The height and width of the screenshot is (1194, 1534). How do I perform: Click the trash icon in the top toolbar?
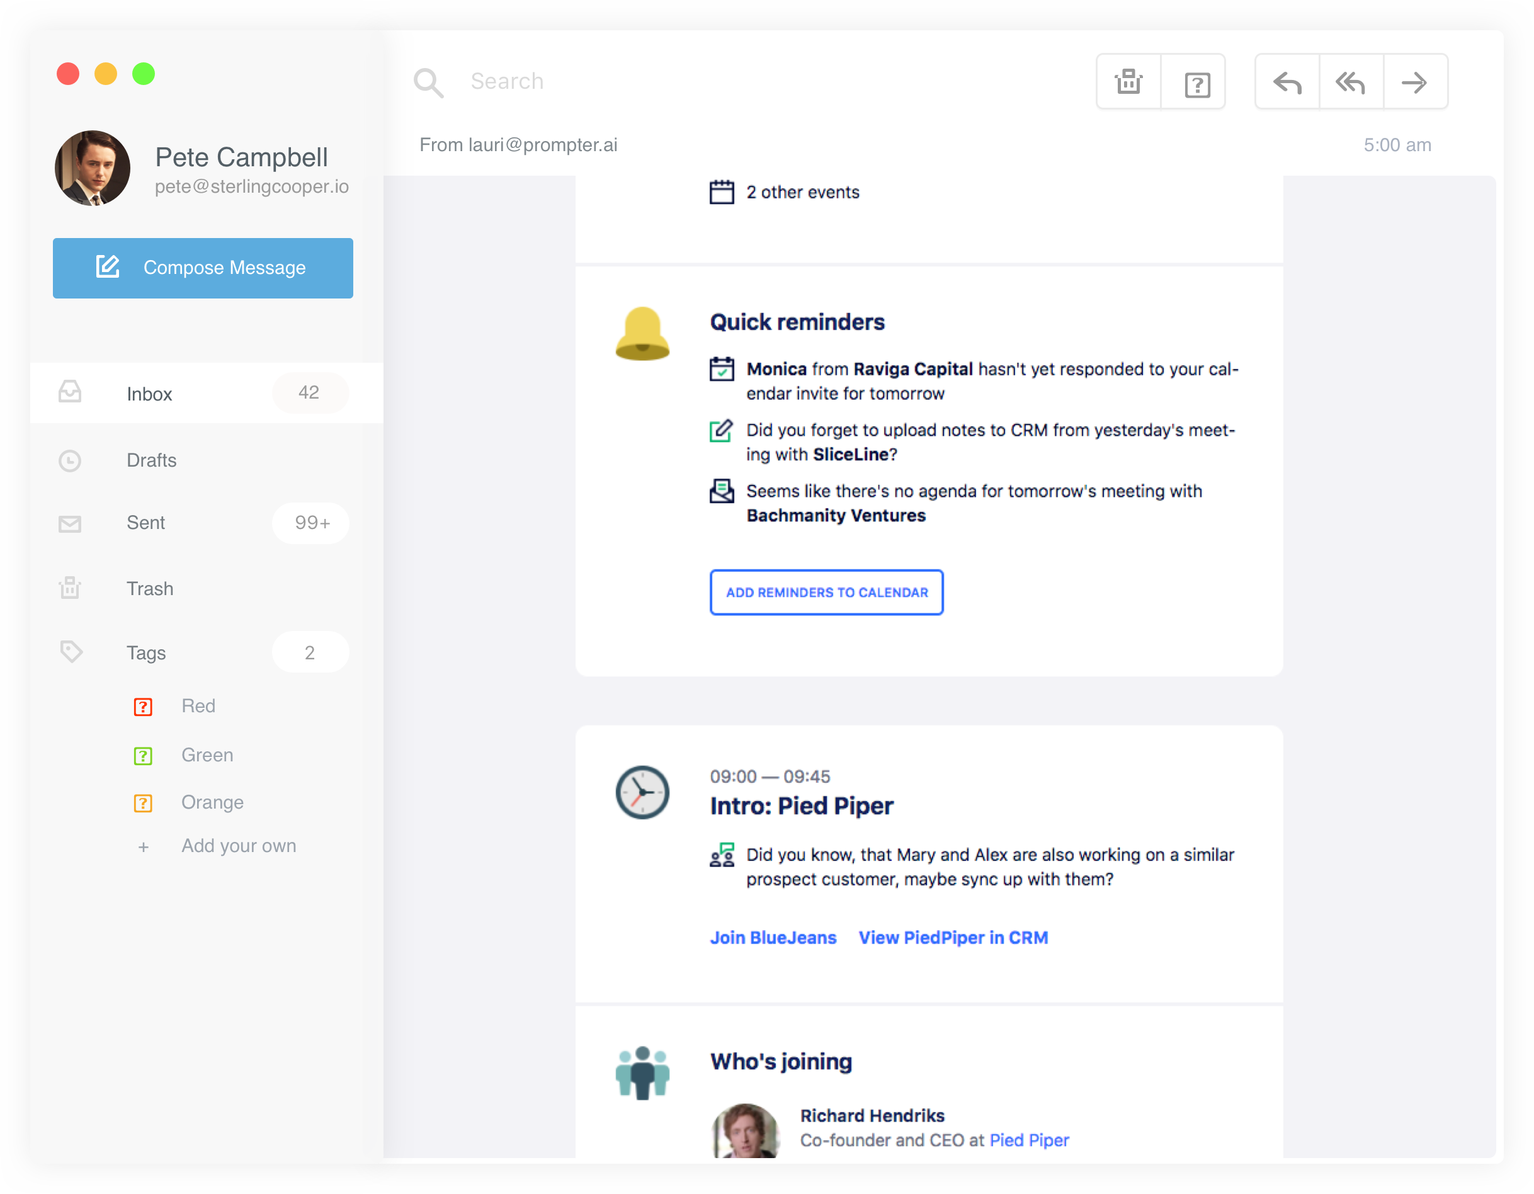coord(1128,82)
